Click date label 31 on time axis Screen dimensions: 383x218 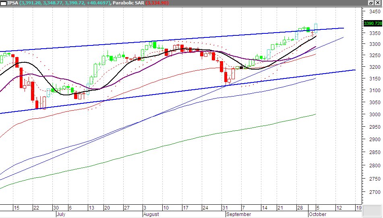click(x=225, y=208)
